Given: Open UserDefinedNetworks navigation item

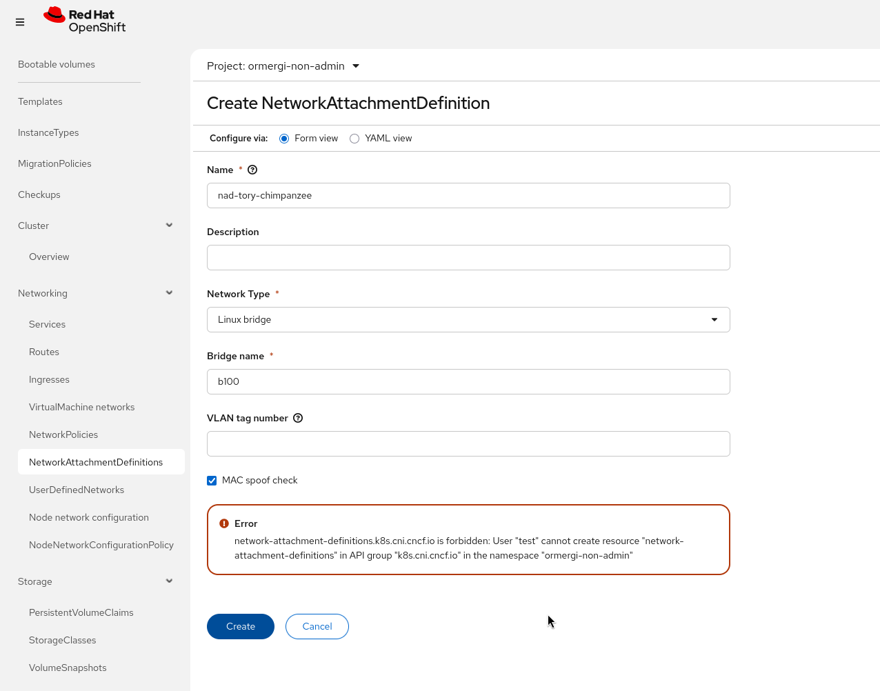Looking at the screenshot, I should click(77, 490).
